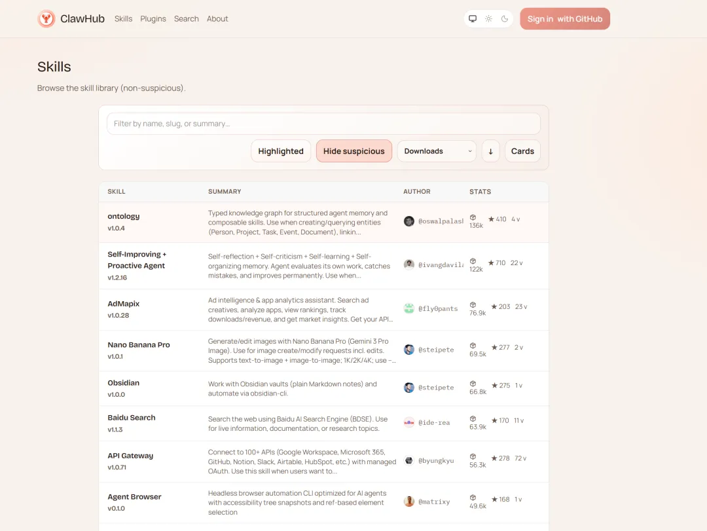Viewport: 707px width, 531px height.
Task: Click downloads package icon in ontology row
Action: (x=473, y=217)
